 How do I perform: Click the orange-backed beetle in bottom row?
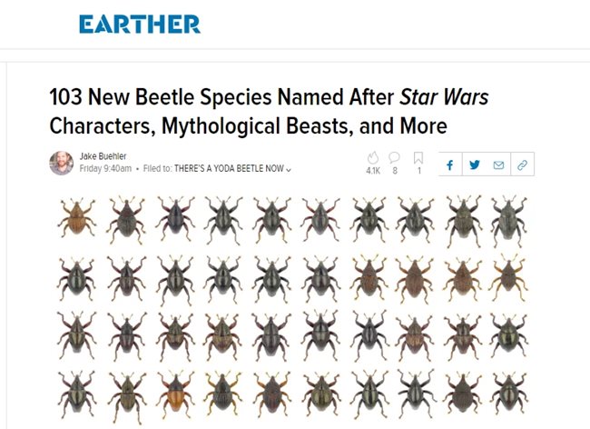click(175, 396)
